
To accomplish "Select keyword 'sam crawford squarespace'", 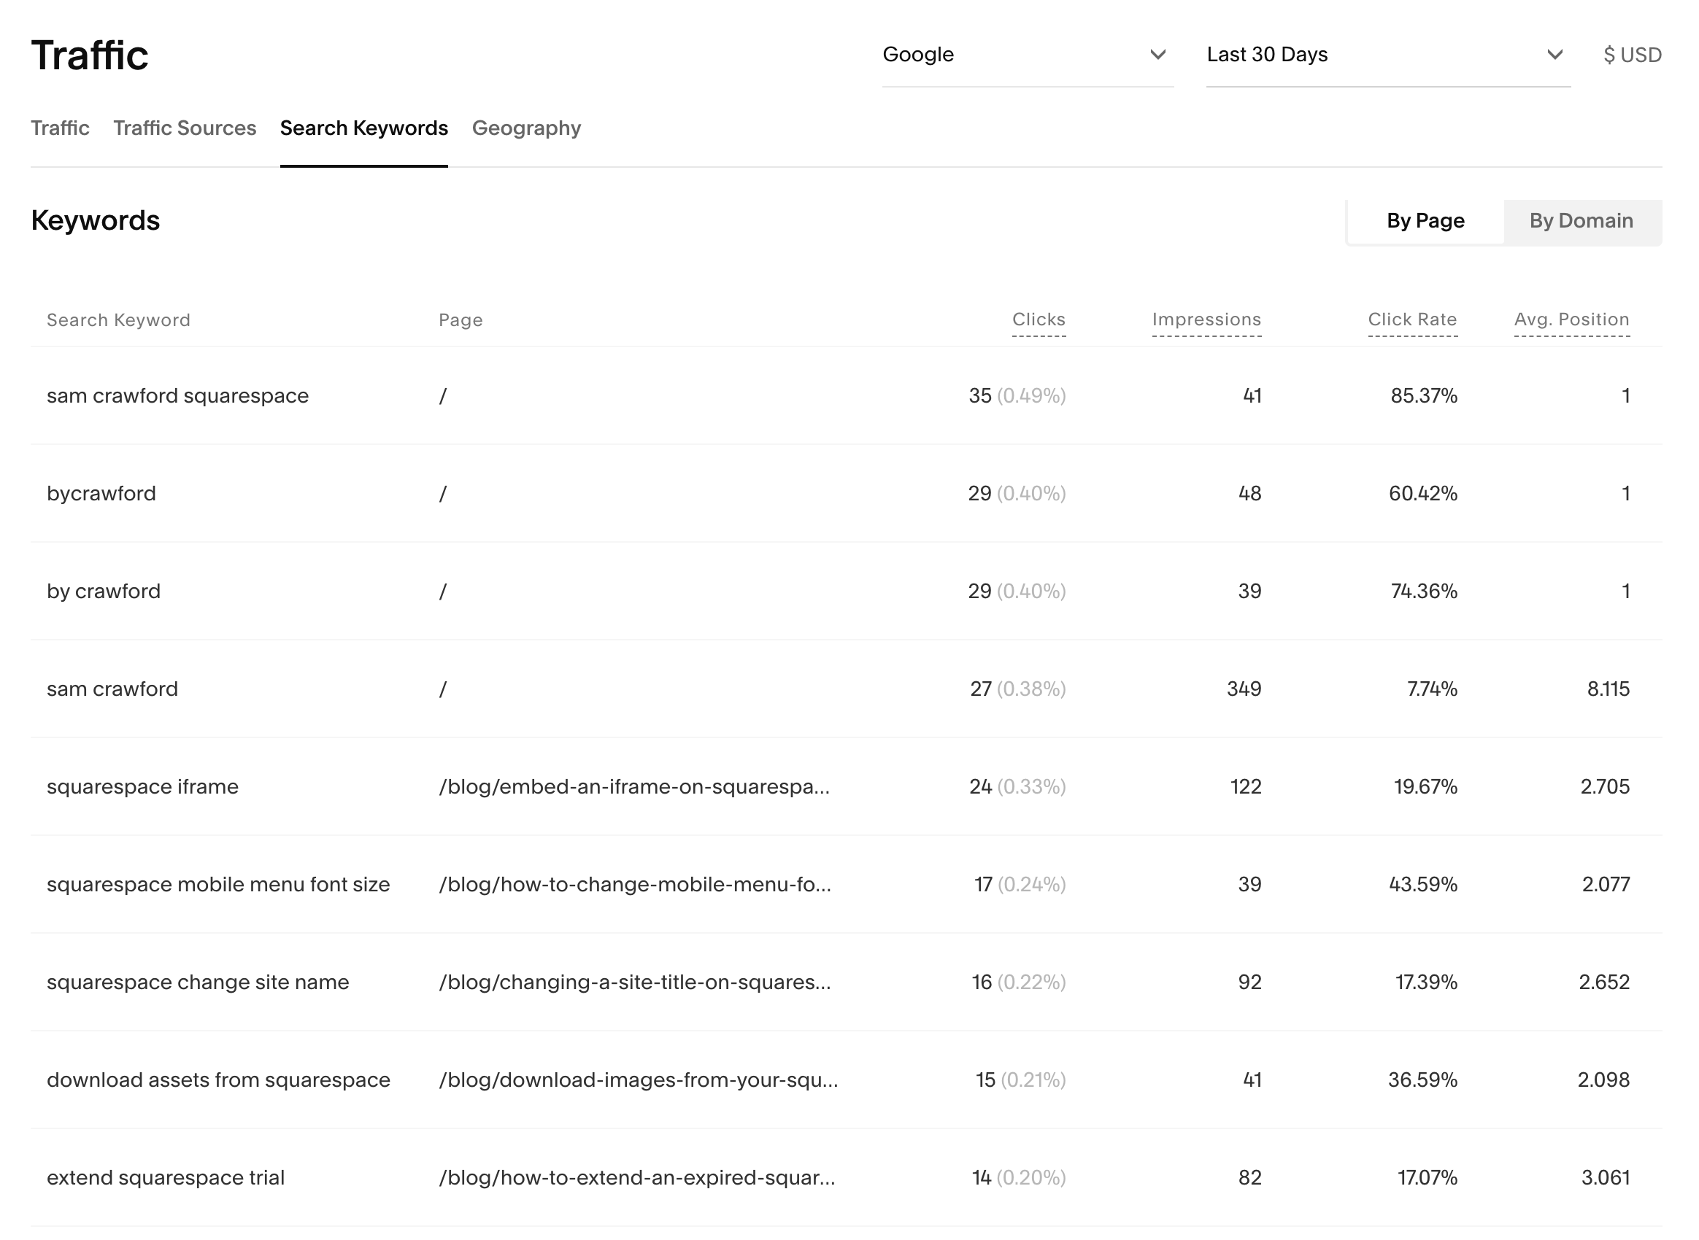I will coord(178,396).
